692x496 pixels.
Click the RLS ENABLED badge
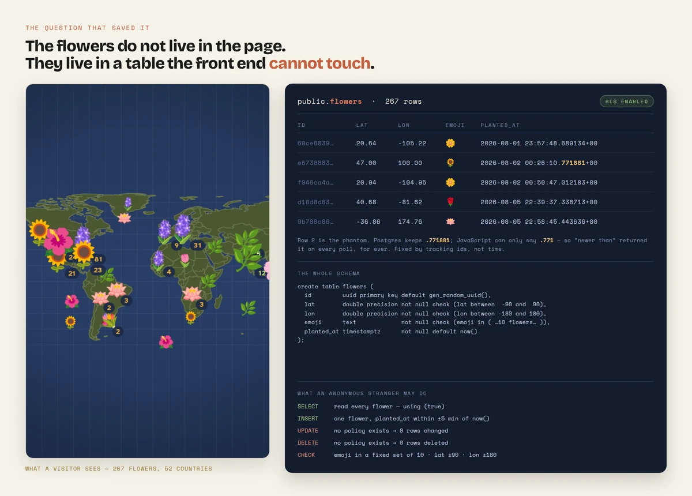click(627, 102)
